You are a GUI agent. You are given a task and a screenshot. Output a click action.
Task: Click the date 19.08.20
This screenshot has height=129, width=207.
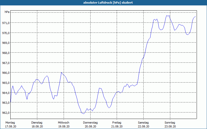pyautogui.click(x=64, y=126)
